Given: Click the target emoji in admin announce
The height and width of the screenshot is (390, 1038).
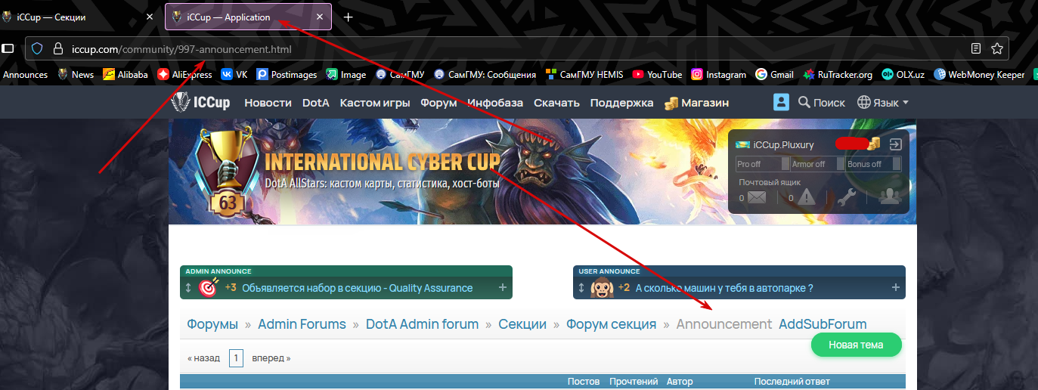Looking at the screenshot, I should tap(208, 288).
